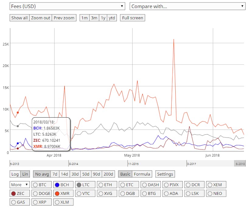Image resolution: width=252 pixels, height=211 pixels.
Task: Expand the "More" coin selector dropdown
Action: pos(19,185)
